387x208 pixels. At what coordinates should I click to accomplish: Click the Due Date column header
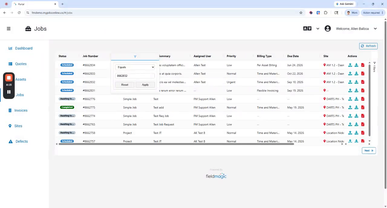click(x=293, y=56)
